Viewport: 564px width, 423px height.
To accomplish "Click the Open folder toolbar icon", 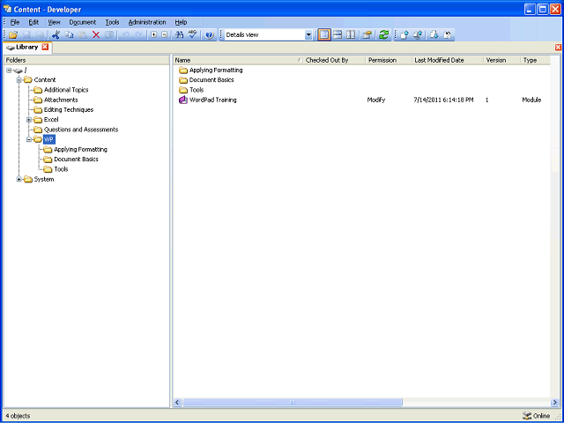I will tap(13, 35).
